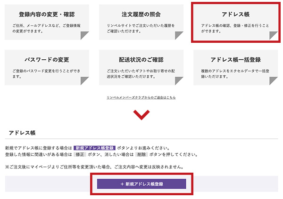This screenshot has width=283, height=199.
Task: Click folded corner icon on 登録内容の変更・確認 card
Action: point(84,36)
